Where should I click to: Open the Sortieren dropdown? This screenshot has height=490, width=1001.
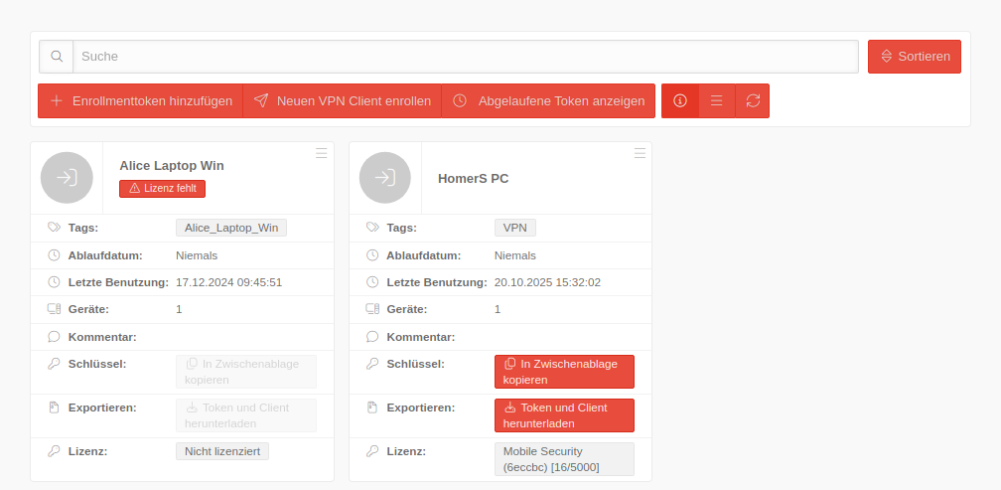point(915,57)
